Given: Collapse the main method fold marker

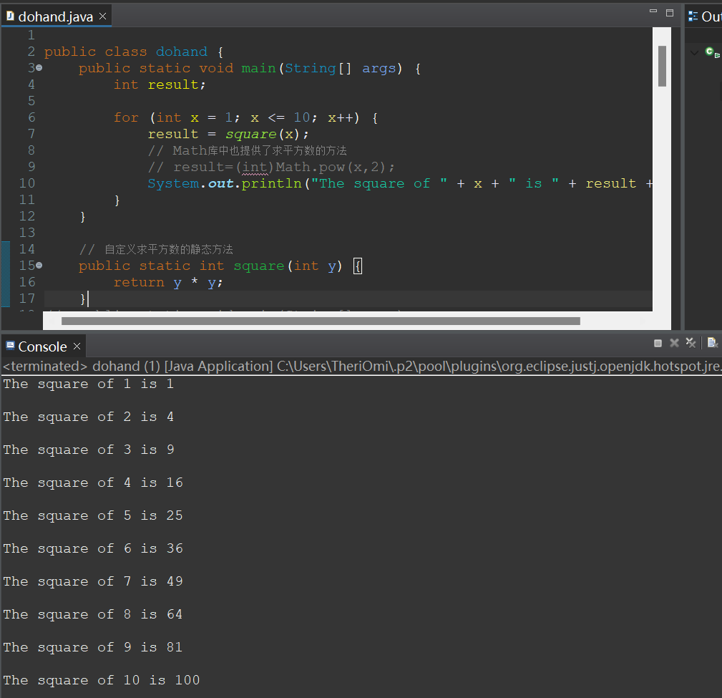Looking at the screenshot, I should 39,68.
